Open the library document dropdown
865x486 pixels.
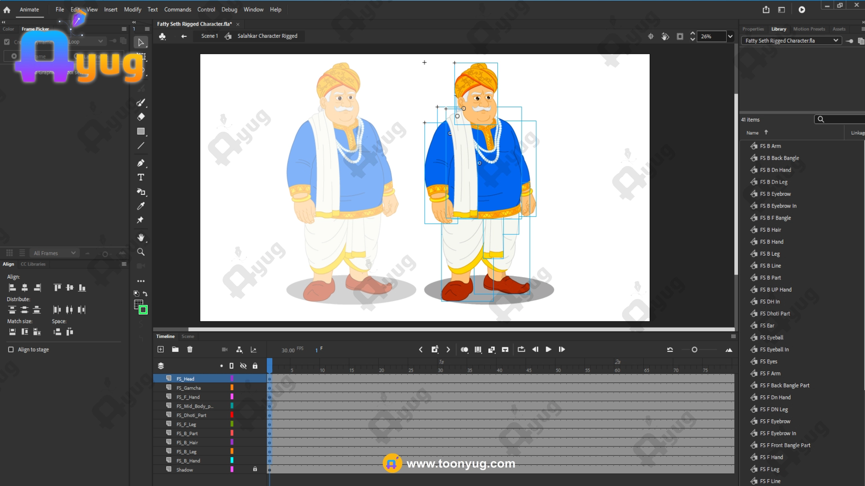click(x=791, y=40)
